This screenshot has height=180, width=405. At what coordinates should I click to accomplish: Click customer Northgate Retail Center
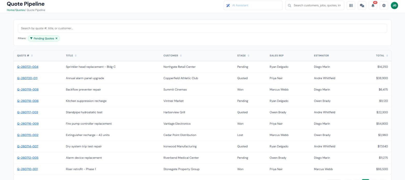click(180, 67)
